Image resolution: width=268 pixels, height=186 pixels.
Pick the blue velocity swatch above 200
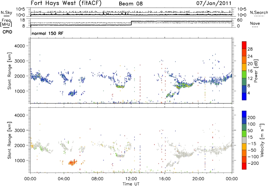click(x=244, y=114)
